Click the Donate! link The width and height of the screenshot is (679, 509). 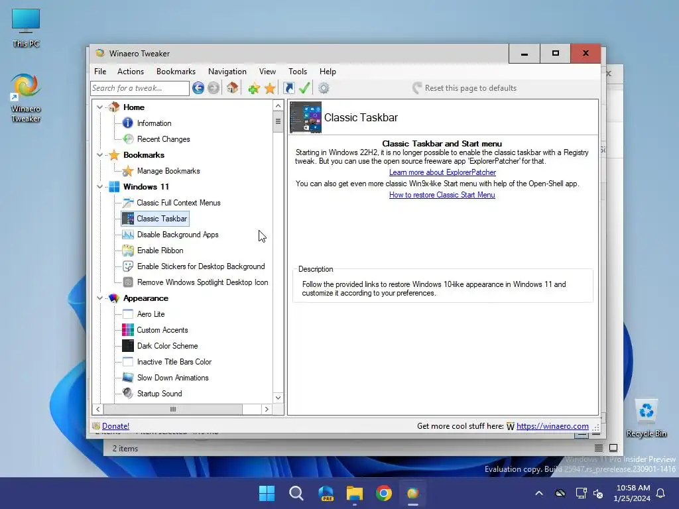115,426
